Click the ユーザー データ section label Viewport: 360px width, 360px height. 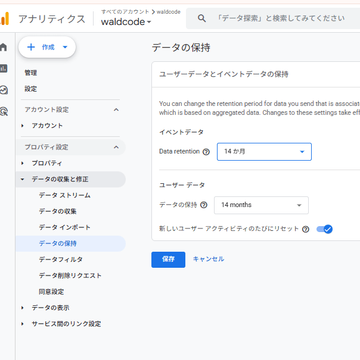click(182, 185)
